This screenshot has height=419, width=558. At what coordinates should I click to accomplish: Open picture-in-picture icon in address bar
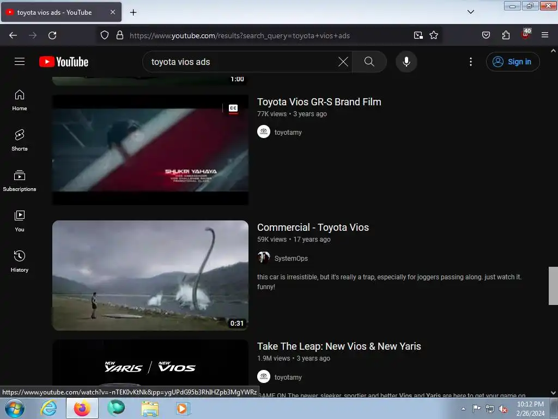pos(418,35)
